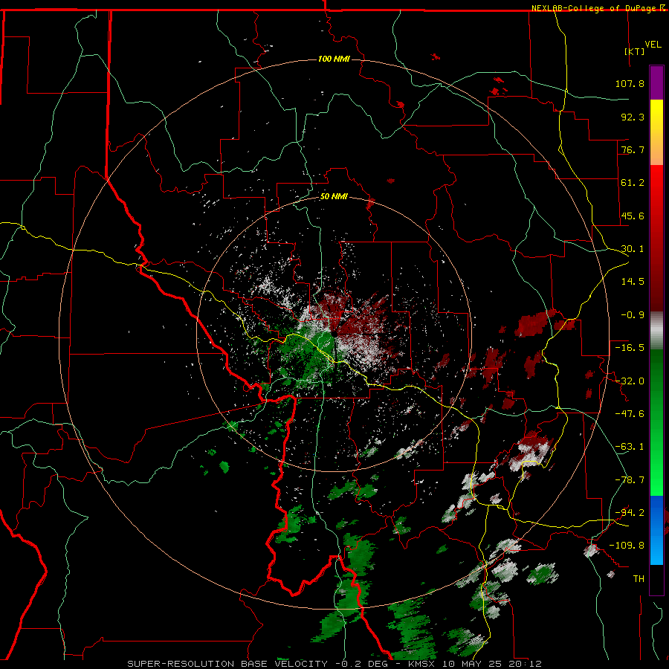This screenshot has height=669, width=669.
Task: Click the -94.2 legend value
Action: pyautogui.click(x=630, y=513)
